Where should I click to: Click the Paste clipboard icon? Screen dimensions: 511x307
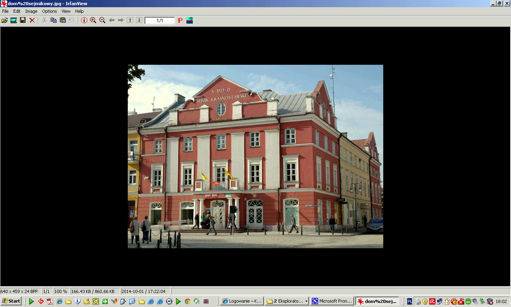(63, 20)
